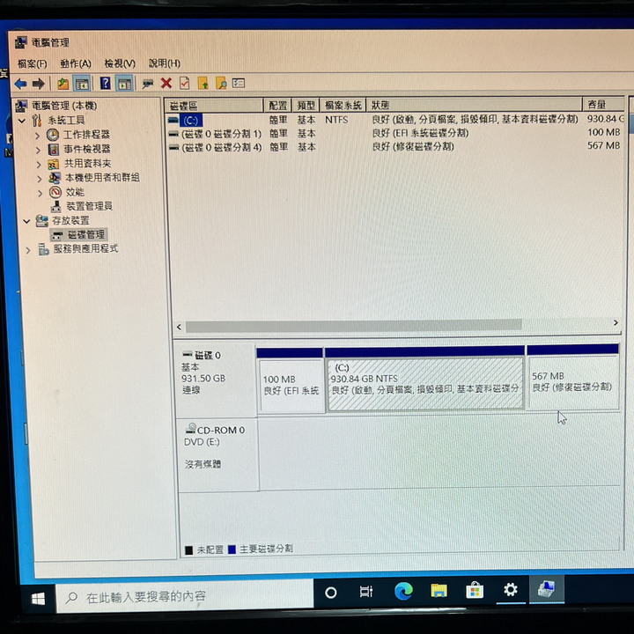Image resolution: width=634 pixels, height=634 pixels.
Task: Open Cortana circle icon on taskbar
Action: tap(331, 593)
